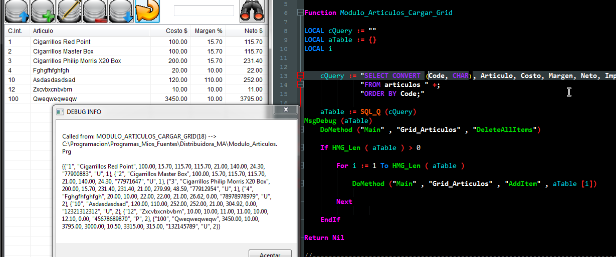Click the database blue down-arrow toolbar icon

point(121,11)
